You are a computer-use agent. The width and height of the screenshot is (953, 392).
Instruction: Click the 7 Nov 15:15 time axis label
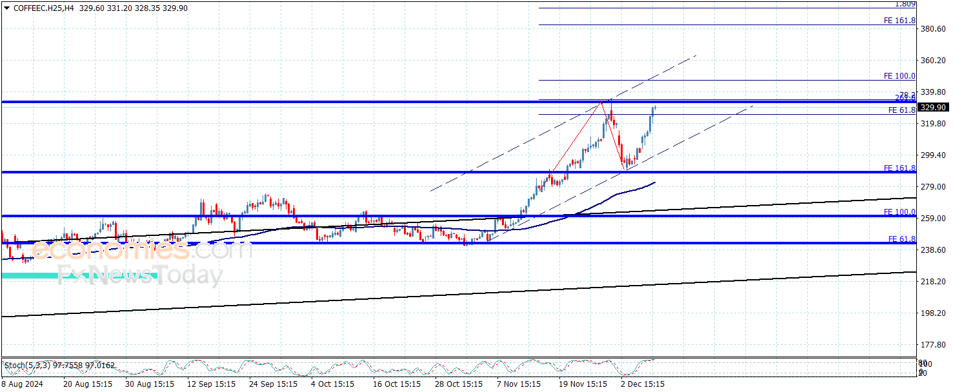[x=518, y=384]
